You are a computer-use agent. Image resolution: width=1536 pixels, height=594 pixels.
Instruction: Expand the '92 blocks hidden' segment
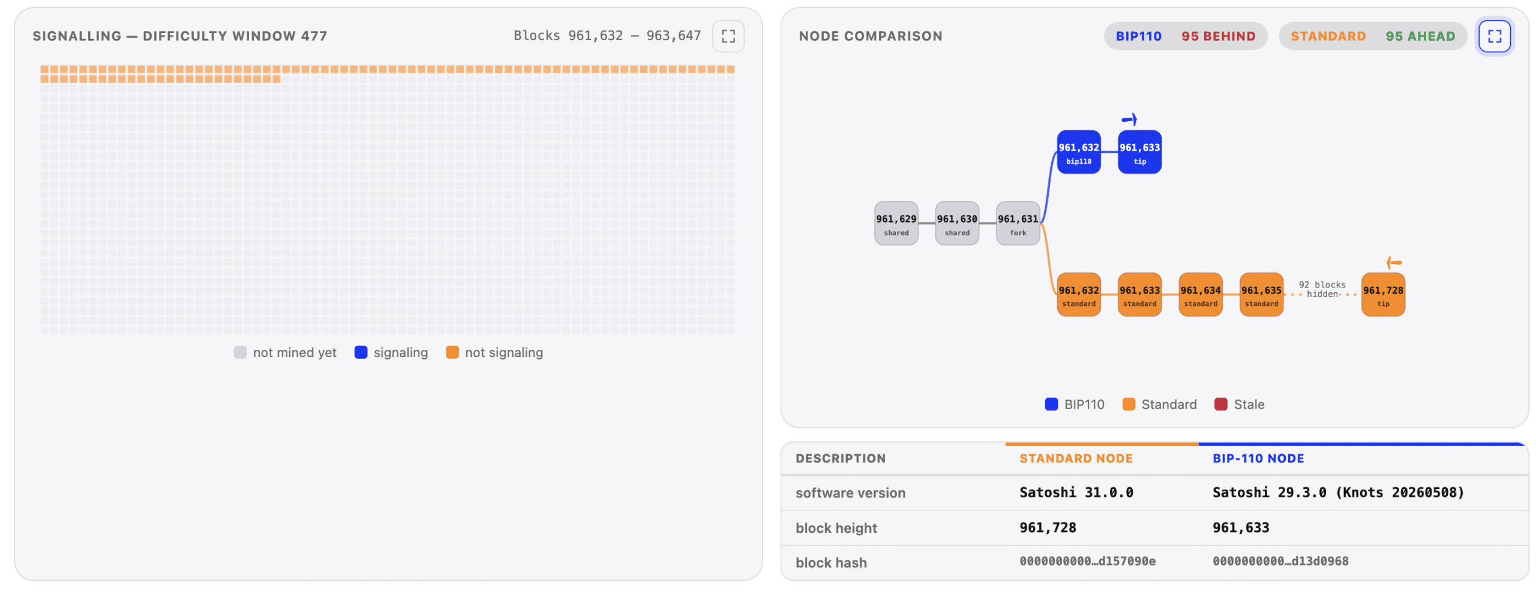tap(1322, 289)
